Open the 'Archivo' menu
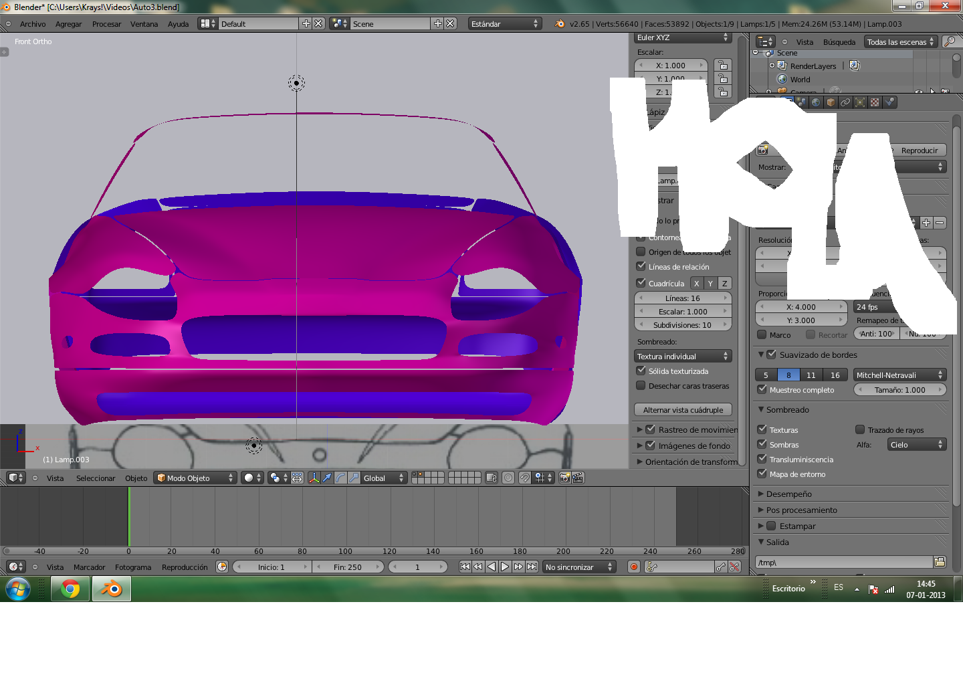963x685 pixels. 33,24
